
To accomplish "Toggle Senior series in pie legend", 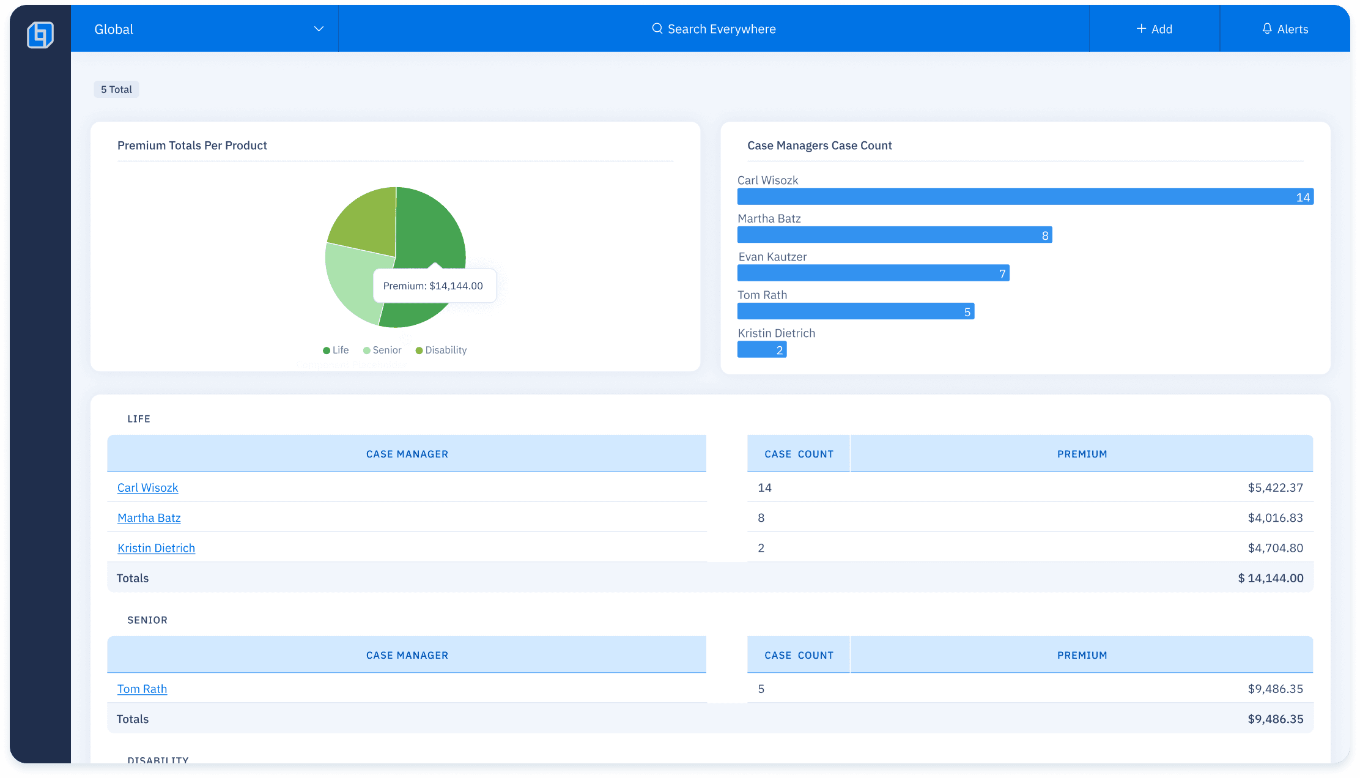I will [x=382, y=350].
